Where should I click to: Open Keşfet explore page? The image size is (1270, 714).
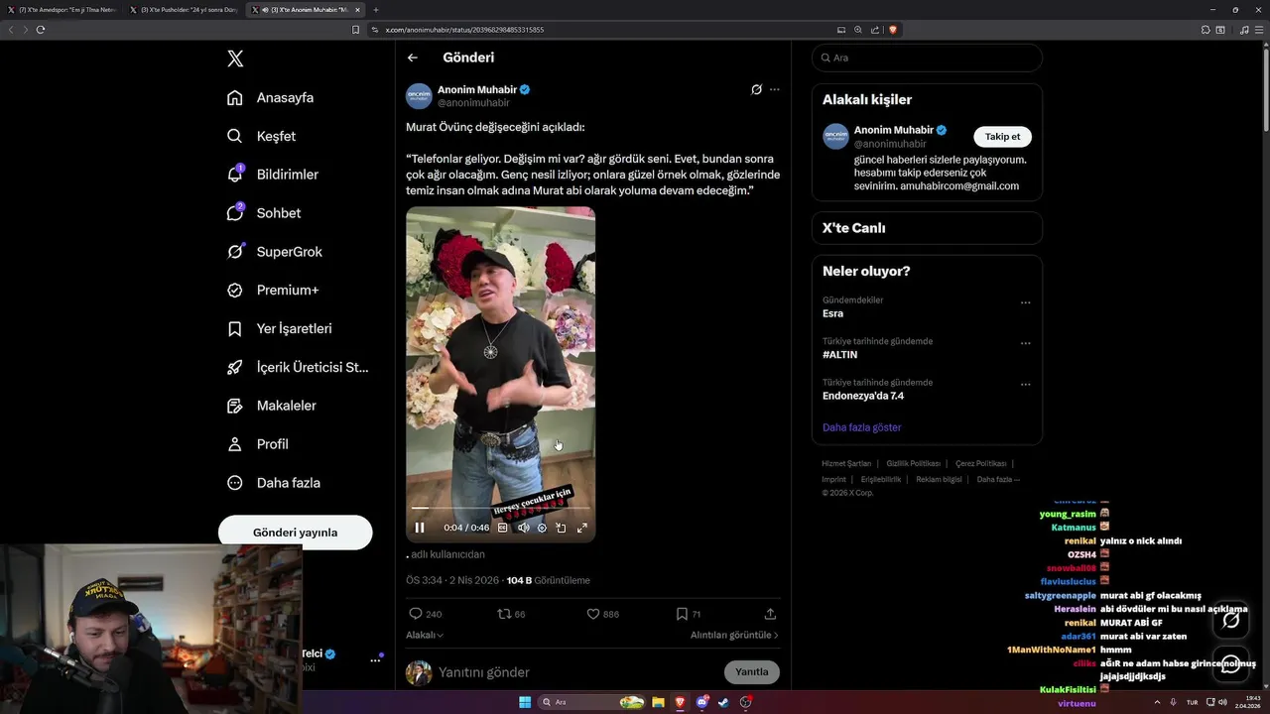click(261, 136)
